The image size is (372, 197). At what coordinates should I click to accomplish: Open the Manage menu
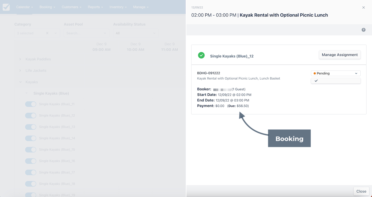[141, 7]
